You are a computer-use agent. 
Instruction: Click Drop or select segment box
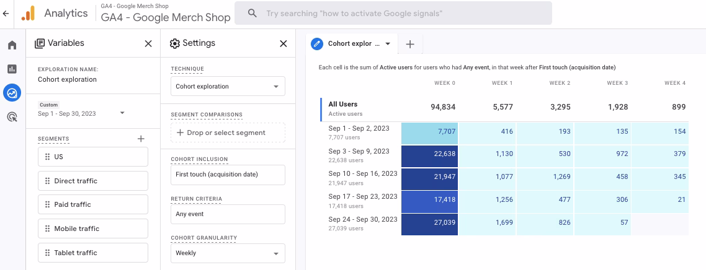[228, 133]
